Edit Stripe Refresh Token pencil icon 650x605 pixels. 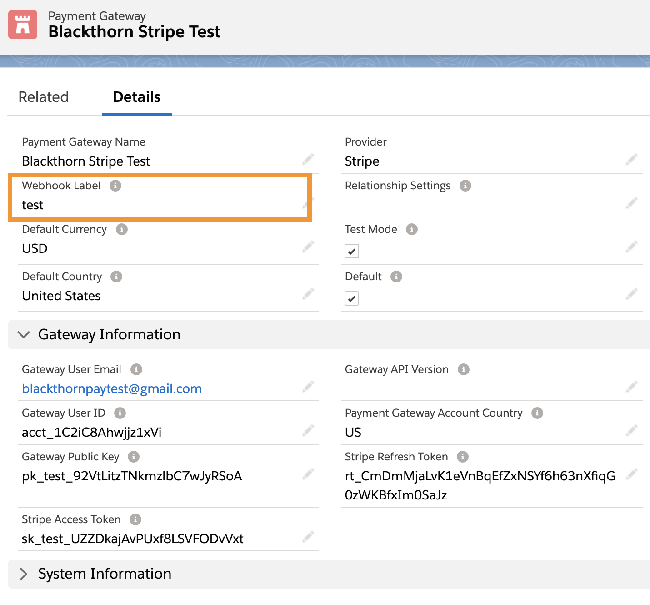pyautogui.click(x=632, y=474)
